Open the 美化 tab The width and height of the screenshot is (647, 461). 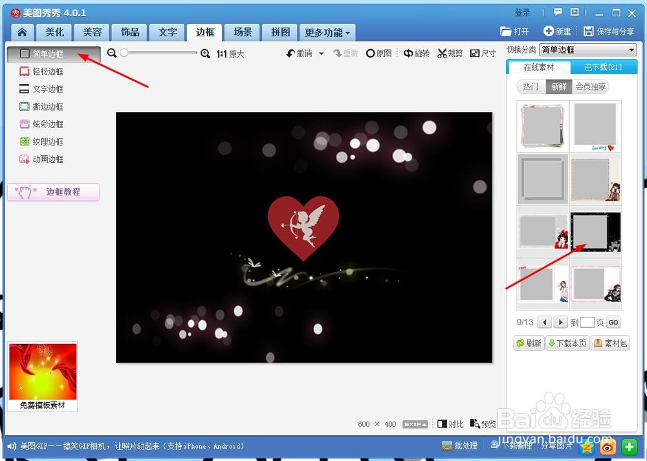point(54,32)
